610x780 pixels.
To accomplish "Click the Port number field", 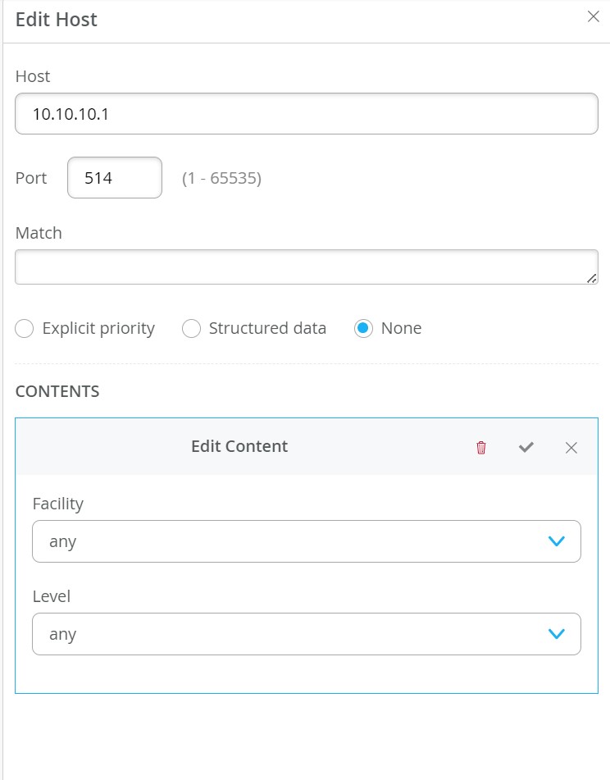I will pos(114,177).
